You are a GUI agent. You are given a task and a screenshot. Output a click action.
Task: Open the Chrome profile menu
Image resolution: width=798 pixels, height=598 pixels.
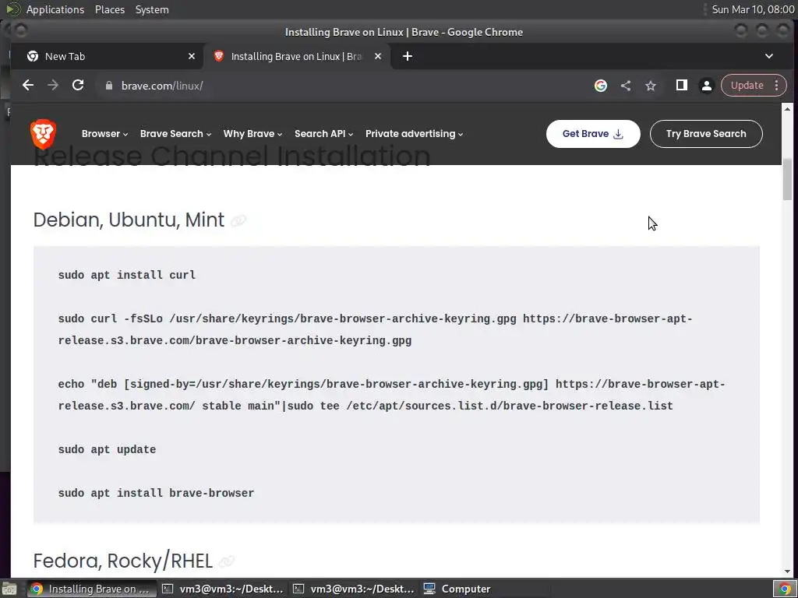click(706, 86)
